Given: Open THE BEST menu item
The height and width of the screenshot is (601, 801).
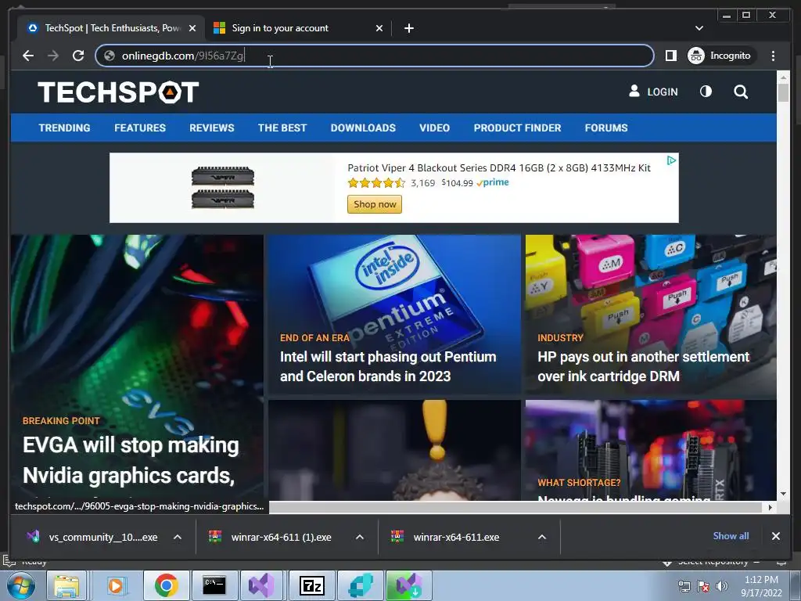Looking at the screenshot, I should [282, 128].
